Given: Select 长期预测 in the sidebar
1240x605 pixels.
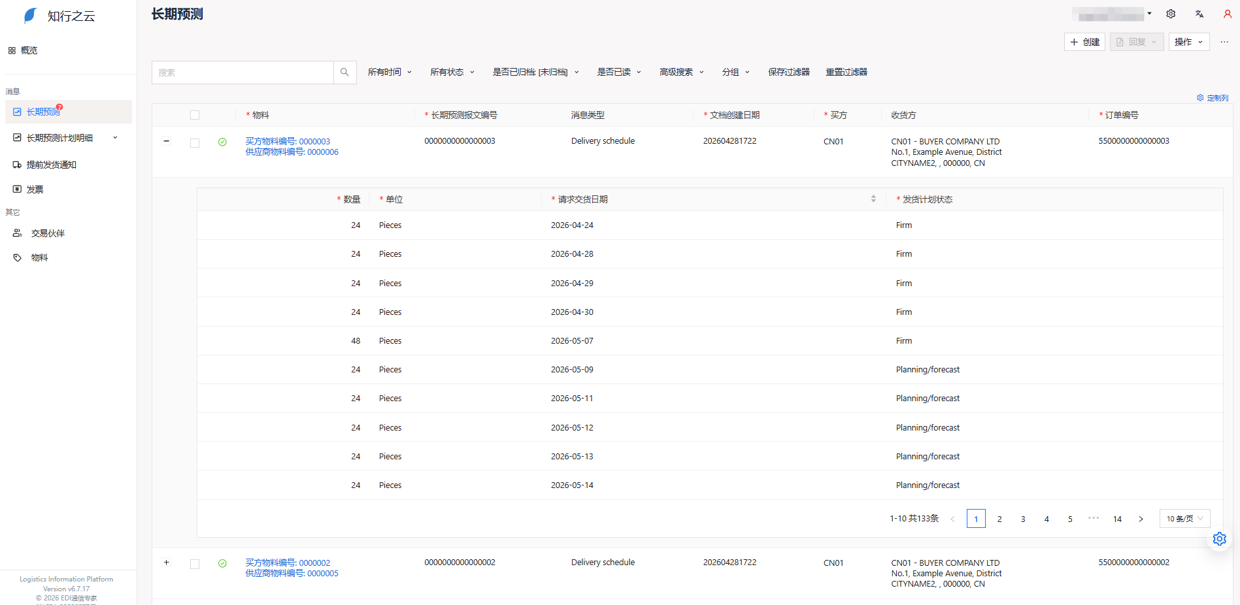Looking at the screenshot, I should [68, 112].
